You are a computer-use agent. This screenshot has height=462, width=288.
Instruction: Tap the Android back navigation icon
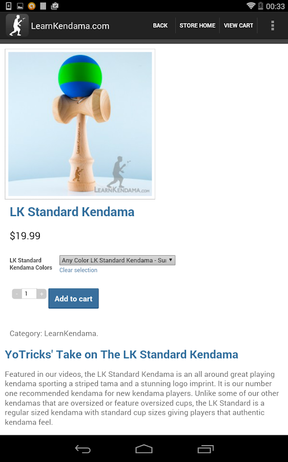click(83, 449)
